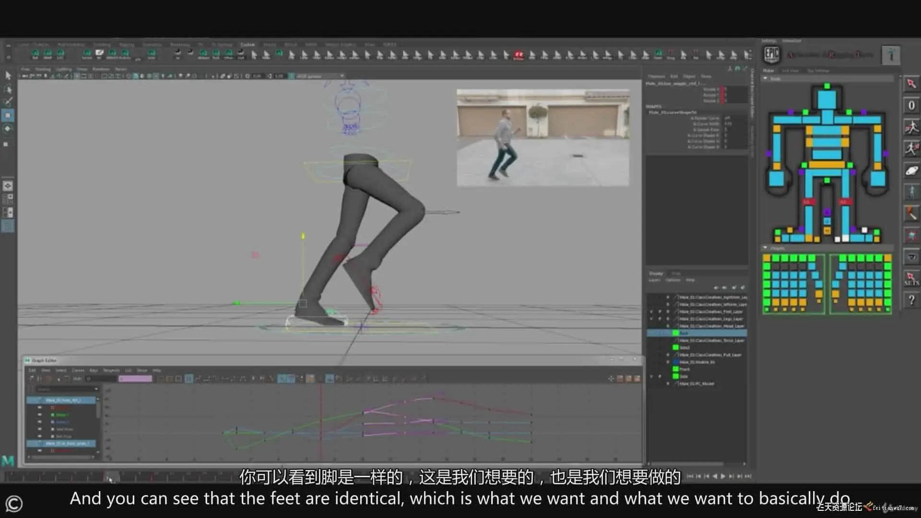Toggle V visibility of Legs_Layer
The height and width of the screenshot is (518, 921).
click(x=651, y=319)
